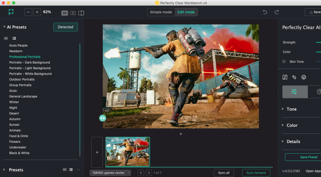
Task: Select the Underwater preset
Action: [x=18, y=147]
